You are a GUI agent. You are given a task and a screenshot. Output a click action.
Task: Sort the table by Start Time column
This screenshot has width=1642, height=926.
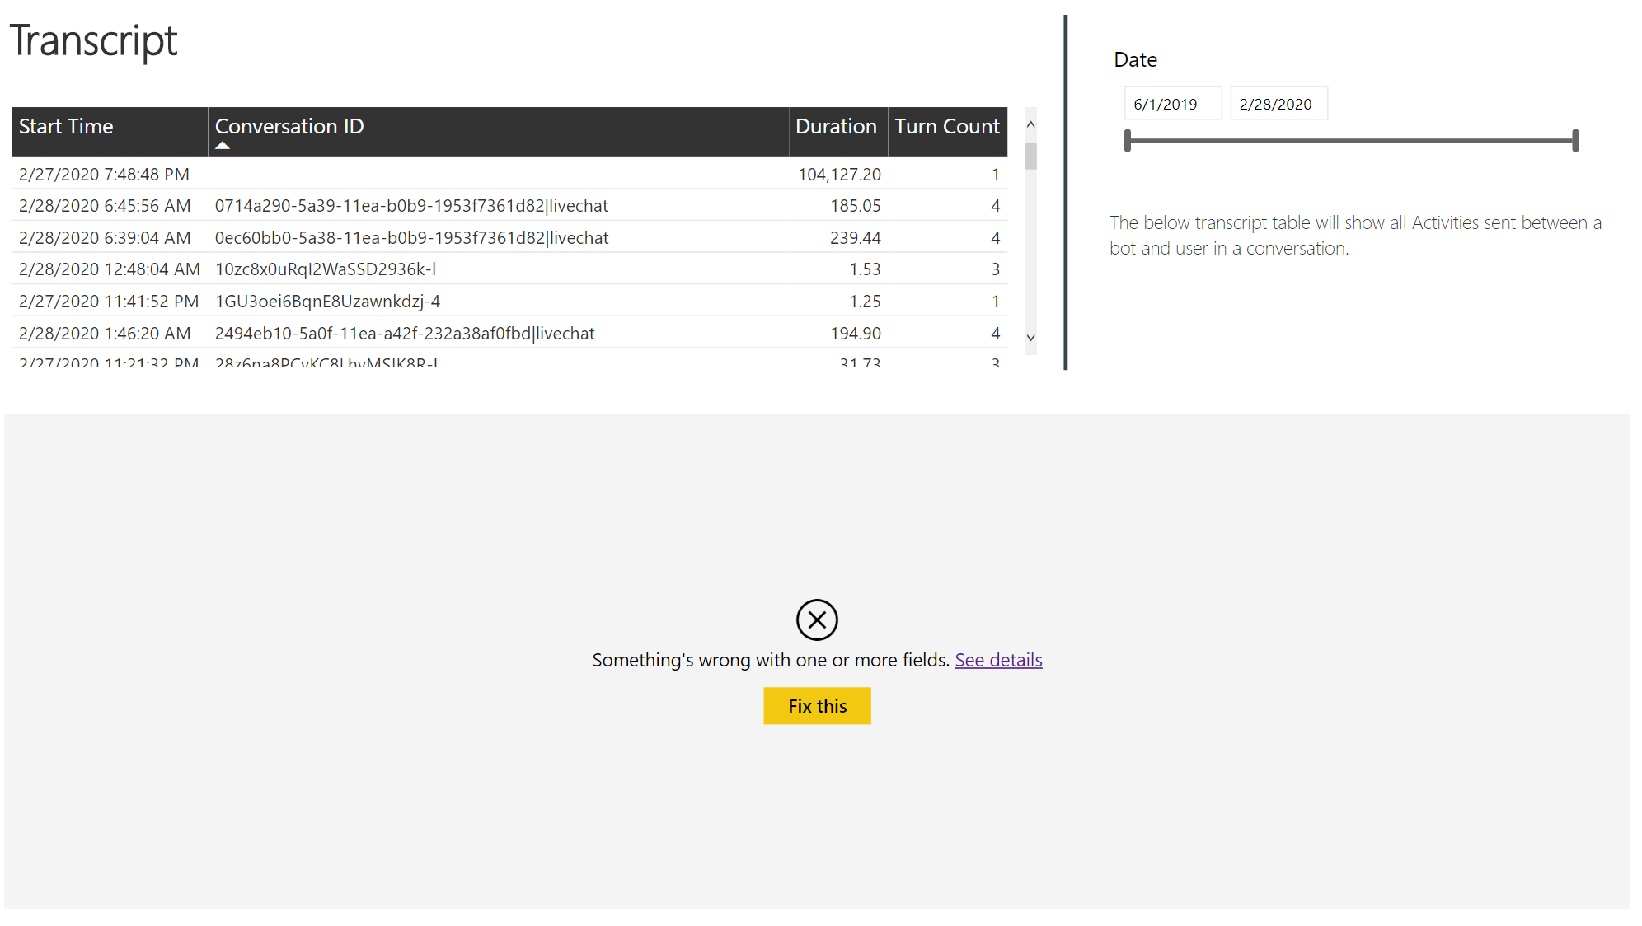[x=66, y=126]
